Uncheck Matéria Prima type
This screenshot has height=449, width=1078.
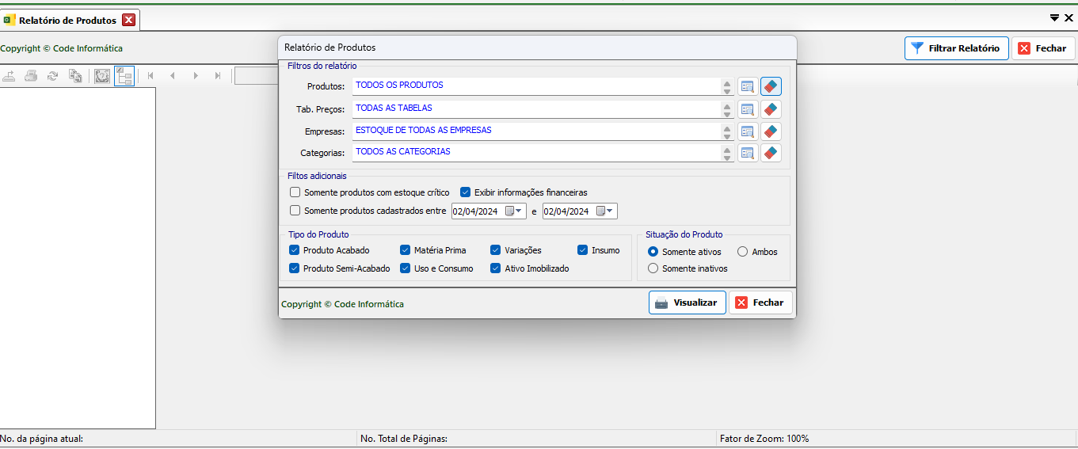coord(406,250)
